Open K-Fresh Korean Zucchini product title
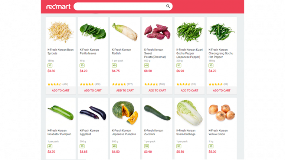 [154, 132]
